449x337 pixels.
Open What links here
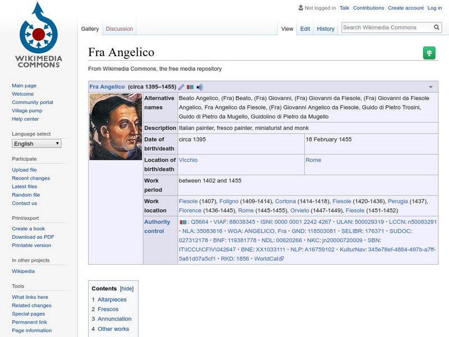pyautogui.click(x=30, y=297)
